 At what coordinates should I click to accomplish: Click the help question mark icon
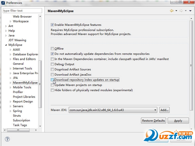[7, 139]
